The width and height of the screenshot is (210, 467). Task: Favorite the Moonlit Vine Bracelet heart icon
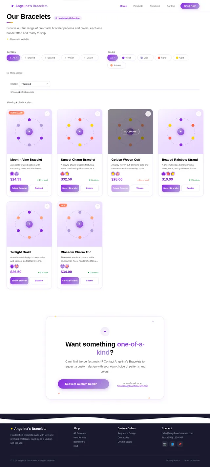(x=47, y=114)
